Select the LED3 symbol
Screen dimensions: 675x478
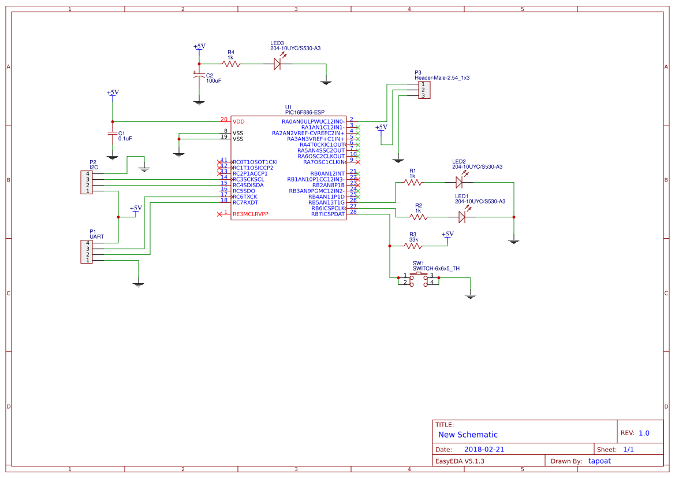click(x=277, y=65)
